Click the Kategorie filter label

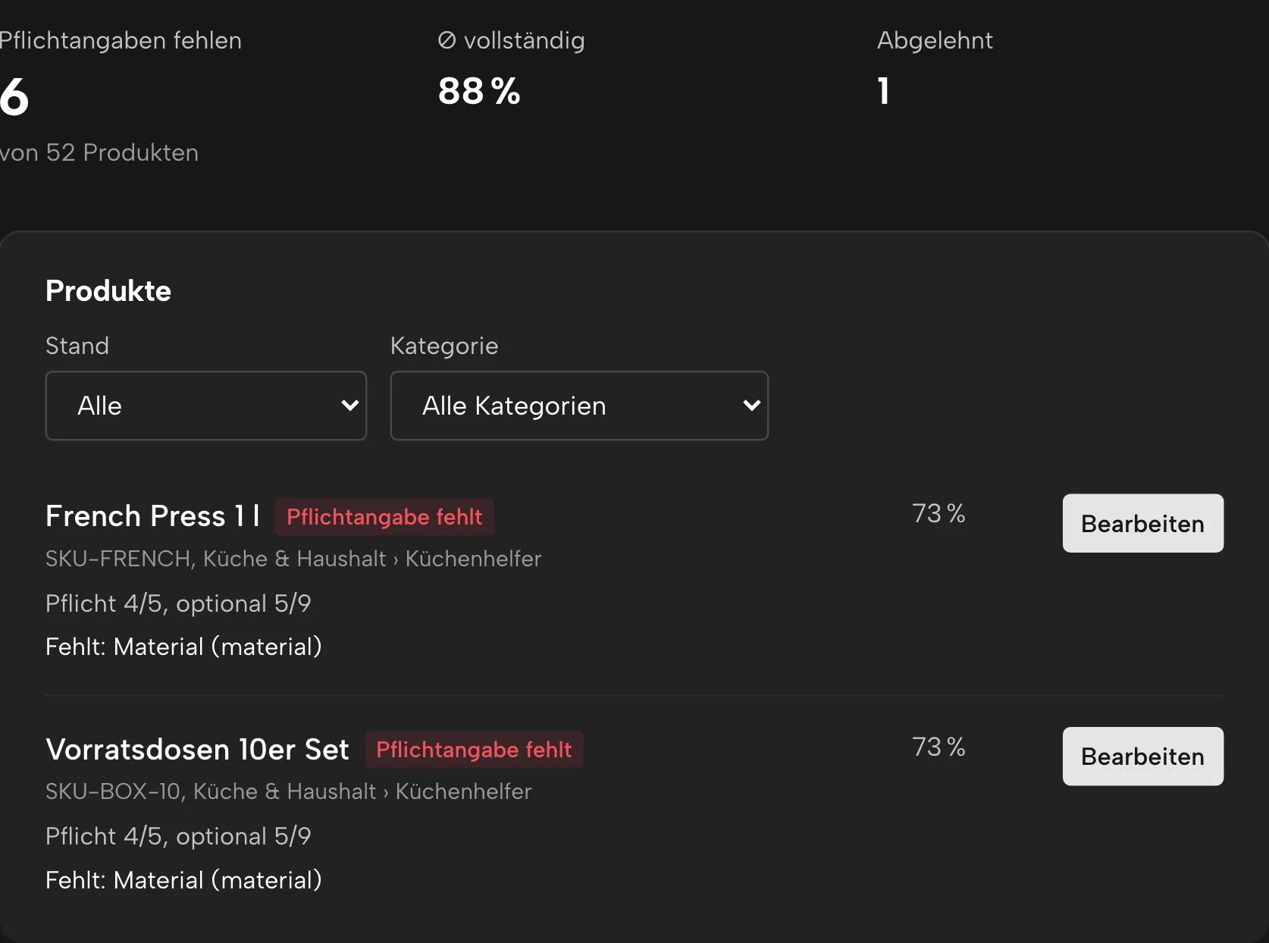click(444, 346)
